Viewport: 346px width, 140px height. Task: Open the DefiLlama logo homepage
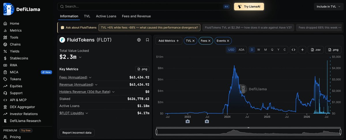point(22,9)
